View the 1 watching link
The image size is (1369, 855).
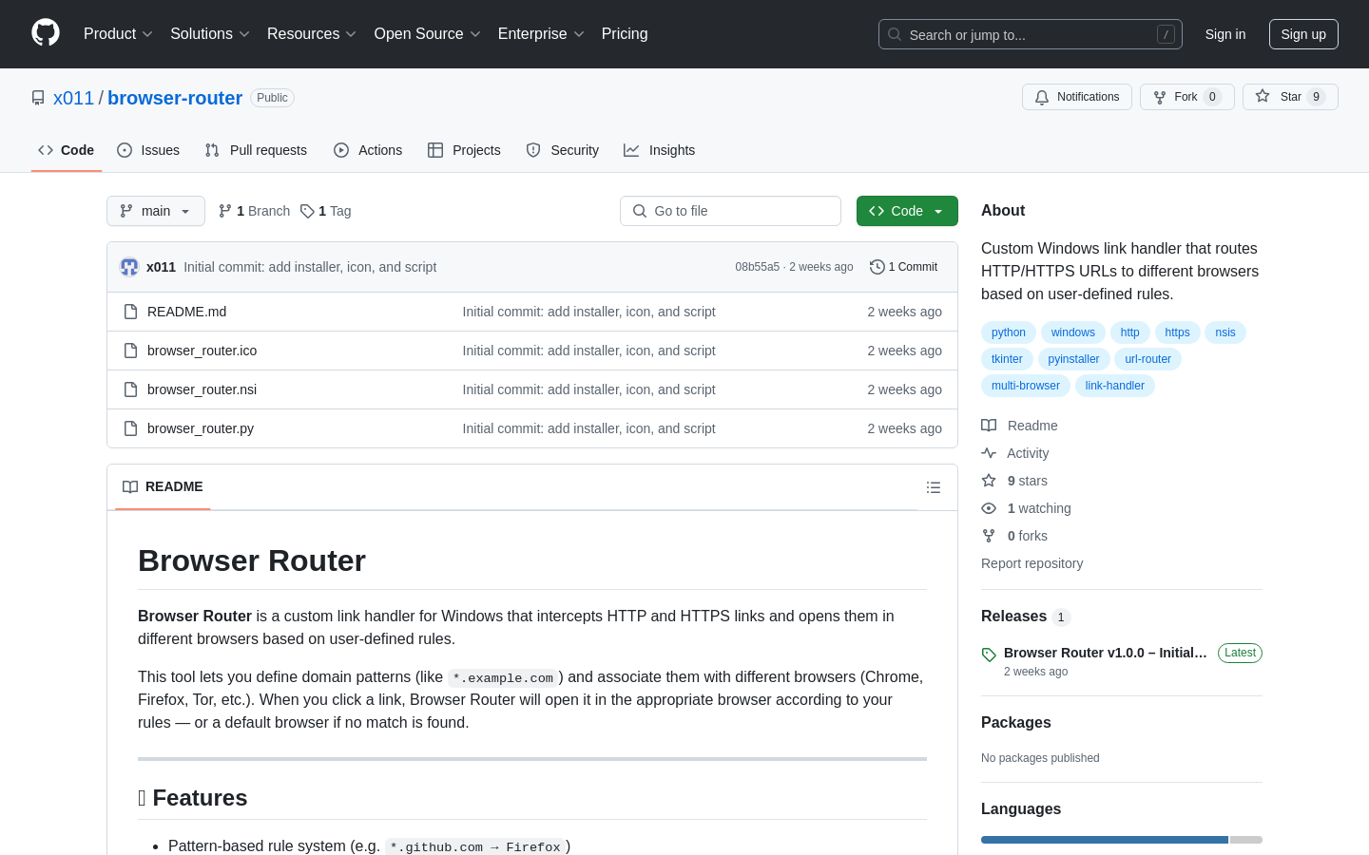pos(1026,508)
